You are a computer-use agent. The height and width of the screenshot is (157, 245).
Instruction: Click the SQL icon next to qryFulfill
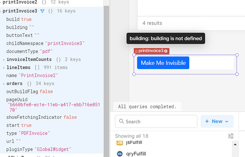coord(120,154)
